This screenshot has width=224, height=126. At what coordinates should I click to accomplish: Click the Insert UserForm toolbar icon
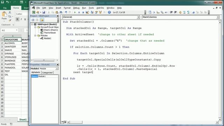click(38, 12)
